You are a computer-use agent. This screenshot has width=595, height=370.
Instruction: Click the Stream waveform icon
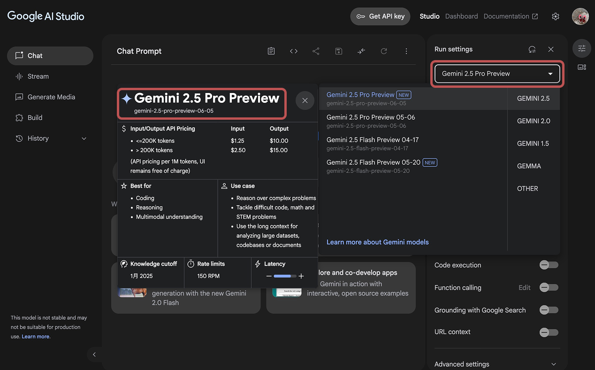click(19, 76)
